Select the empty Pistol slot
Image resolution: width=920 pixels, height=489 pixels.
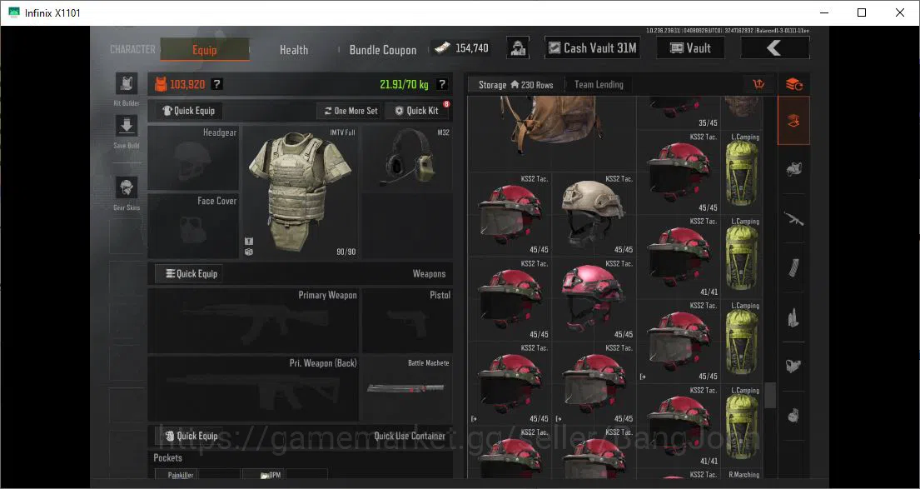[407, 320]
